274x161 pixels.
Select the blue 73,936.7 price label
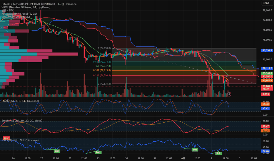click(x=267, y=50)
